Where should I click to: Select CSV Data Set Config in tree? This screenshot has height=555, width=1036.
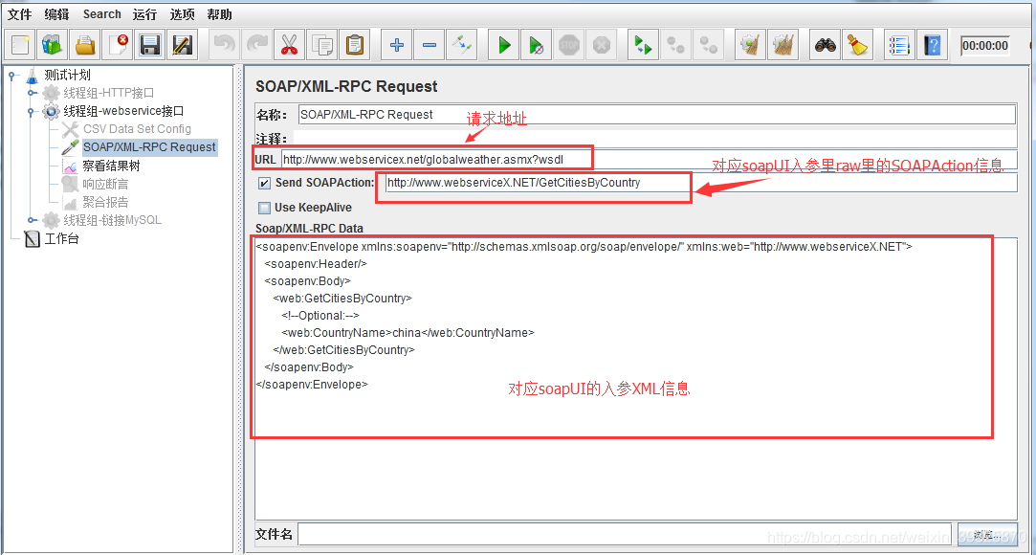(x=137, y=129)
